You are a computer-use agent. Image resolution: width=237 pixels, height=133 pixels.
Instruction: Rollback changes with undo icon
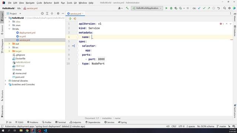tap(218, 8)
